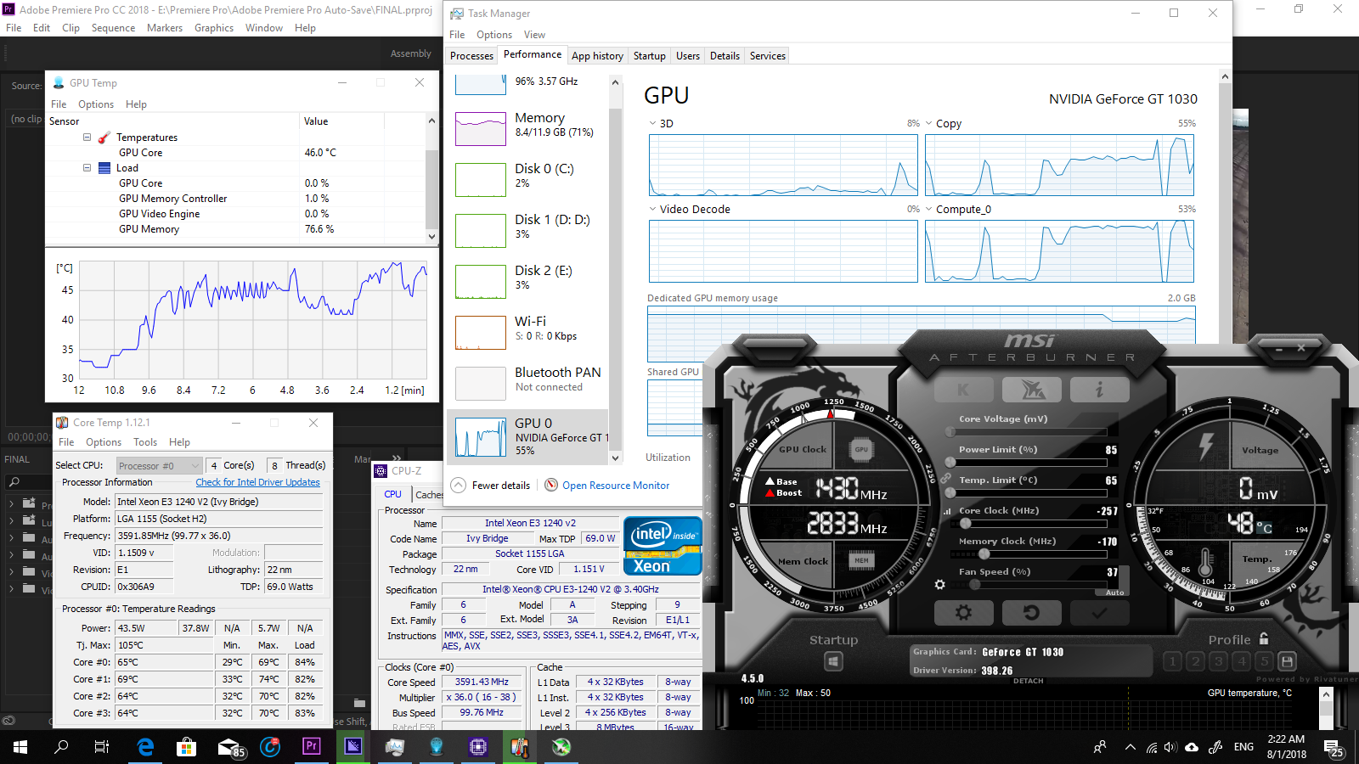Select Disk 0 (C:) in the performance list
Viewport: 1359px width, 764px height.
coord(528,177)
